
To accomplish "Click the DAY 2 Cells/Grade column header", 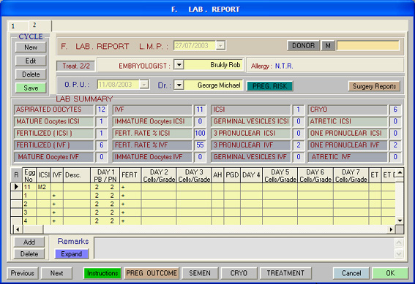I will (159, 175).
